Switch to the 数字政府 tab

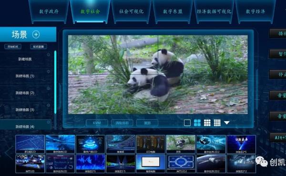(49, 11)
